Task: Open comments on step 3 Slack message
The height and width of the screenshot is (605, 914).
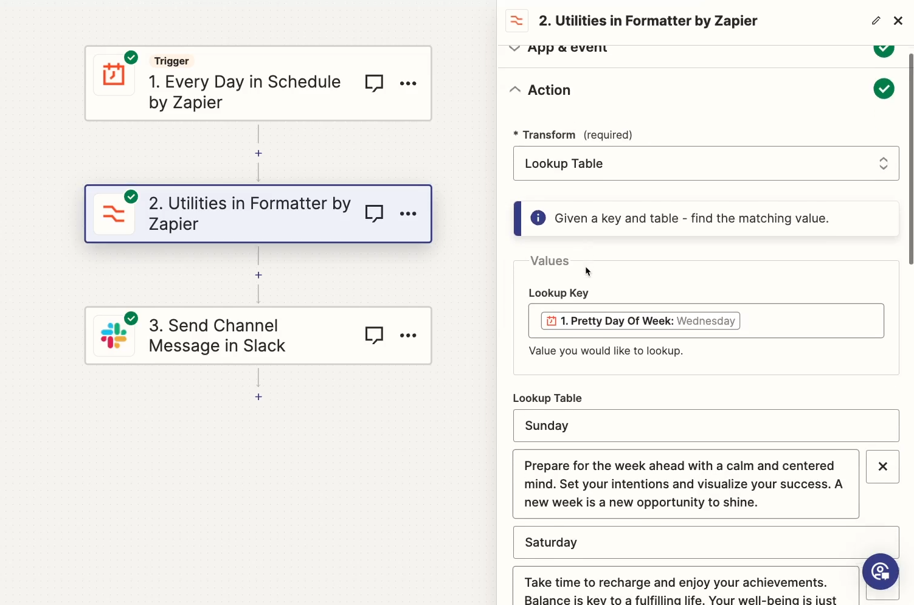Action: coord(374,336)
